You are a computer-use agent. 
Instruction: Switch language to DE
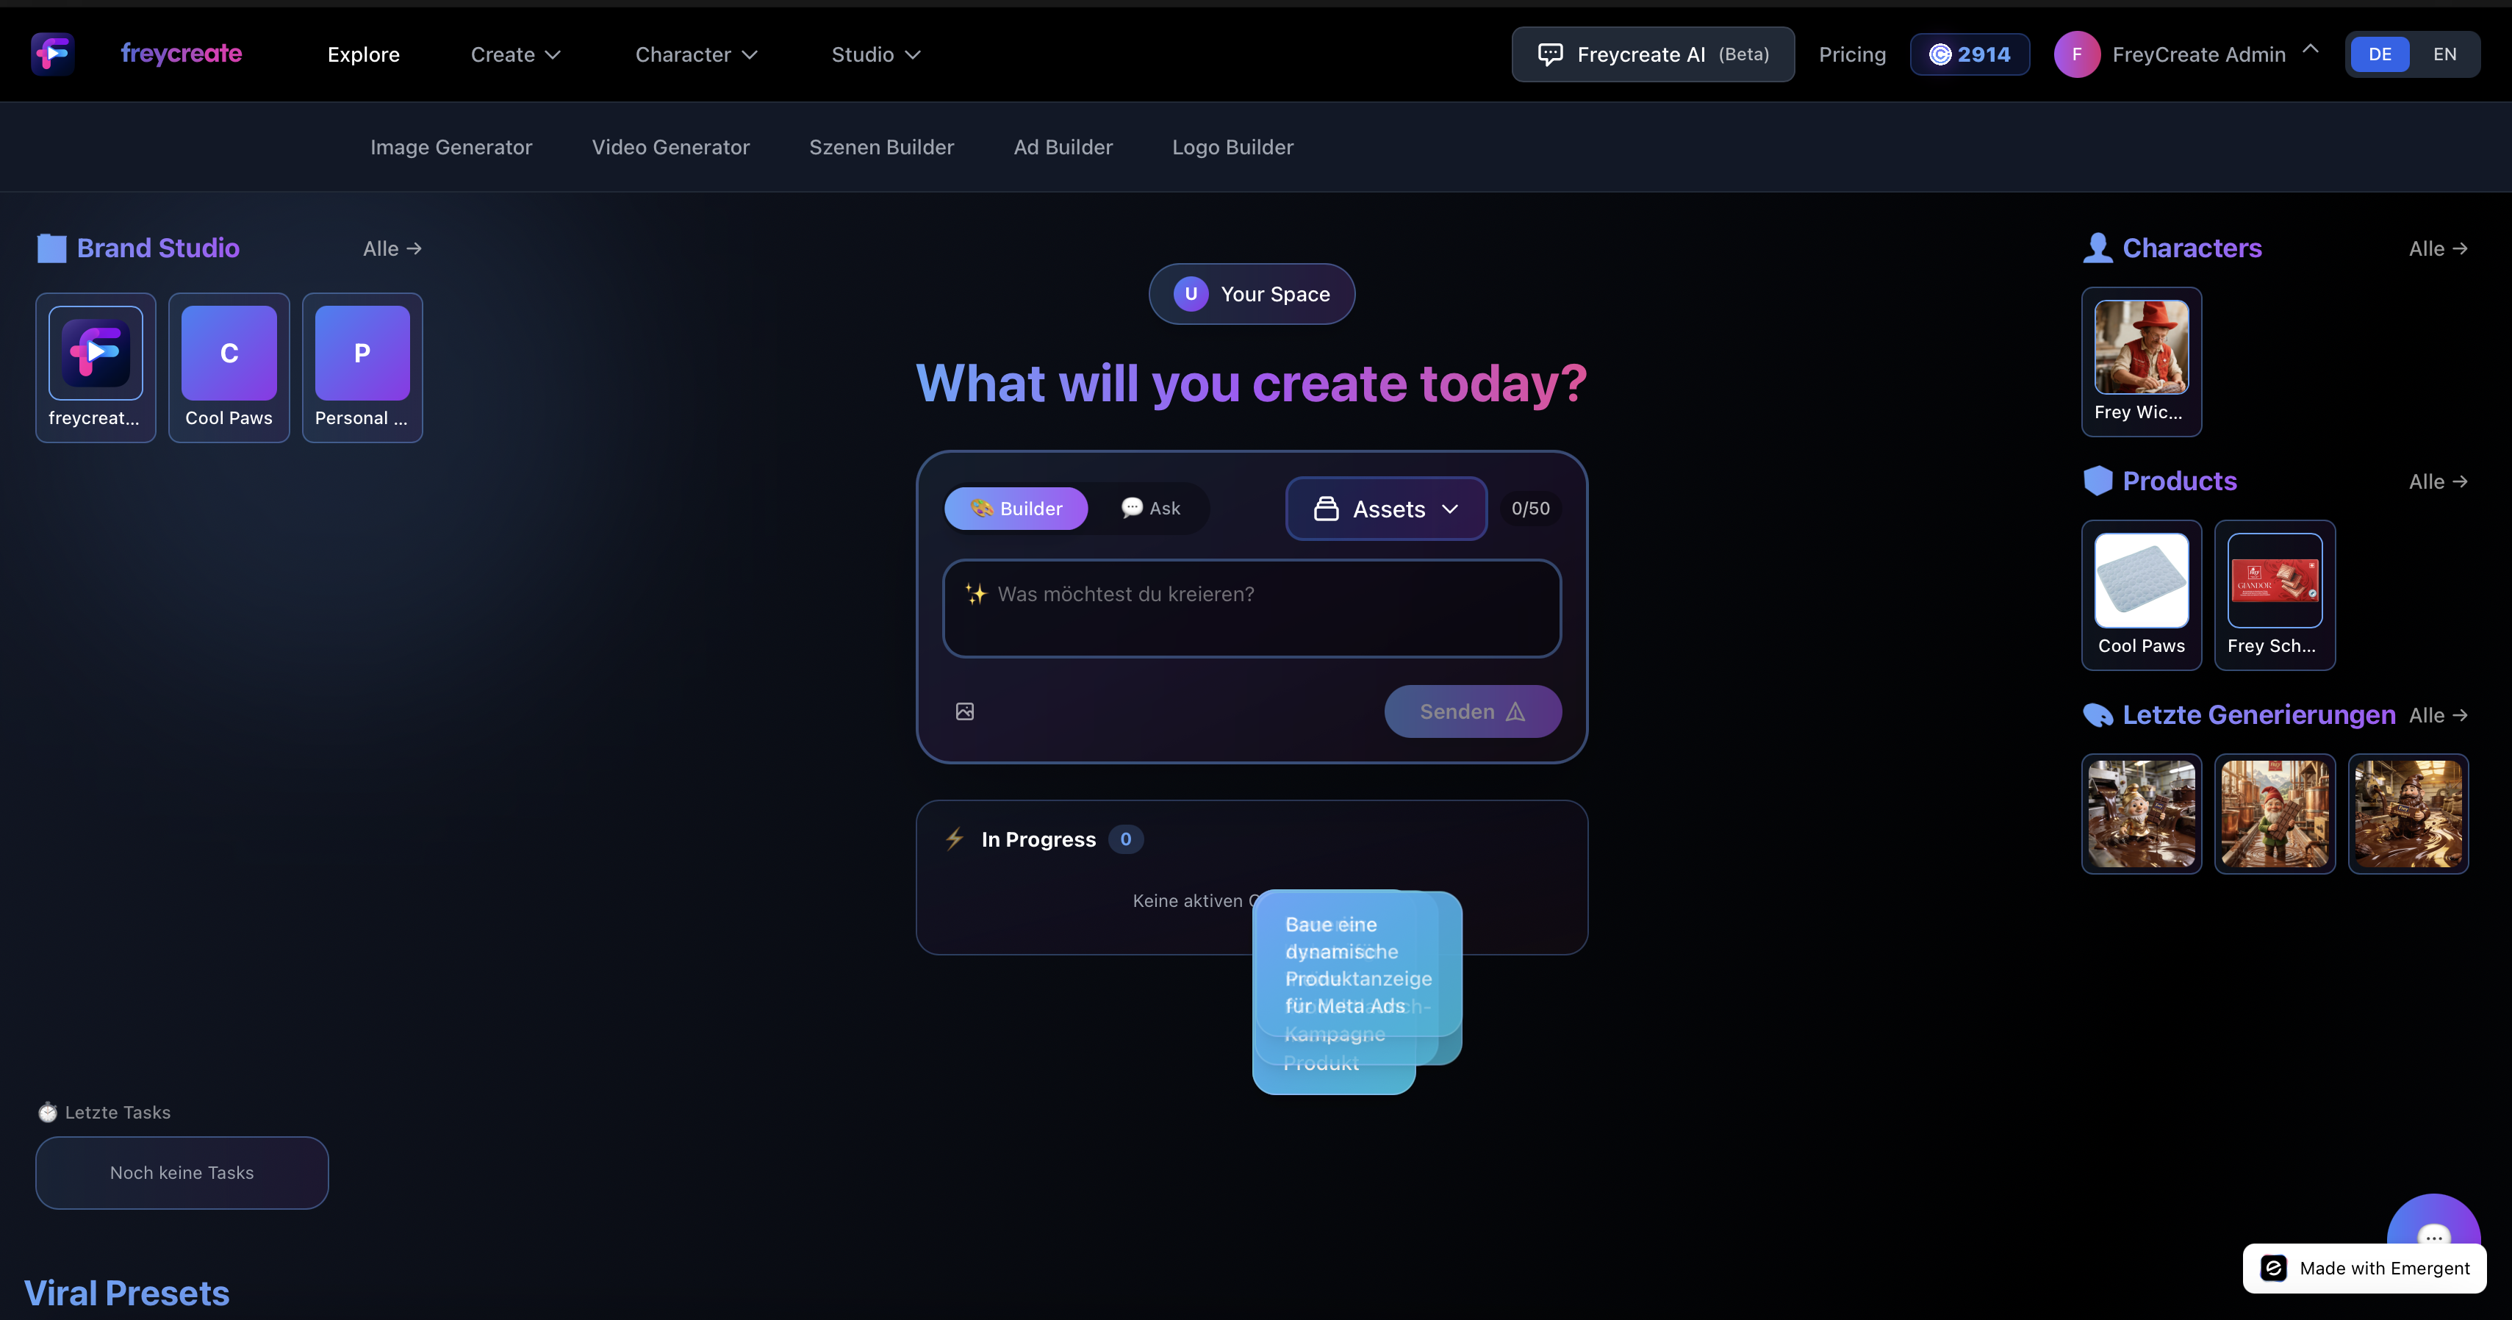2380,54
